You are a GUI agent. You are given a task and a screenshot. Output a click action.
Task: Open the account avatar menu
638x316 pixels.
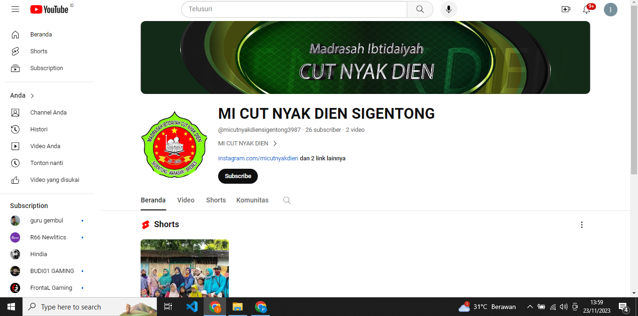click(610, 9)
